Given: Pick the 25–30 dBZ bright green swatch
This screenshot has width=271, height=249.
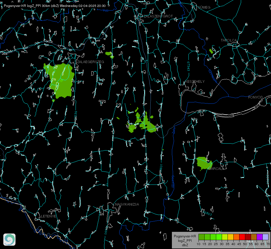Looking at the screenshot, I should [x=219, y=237].
